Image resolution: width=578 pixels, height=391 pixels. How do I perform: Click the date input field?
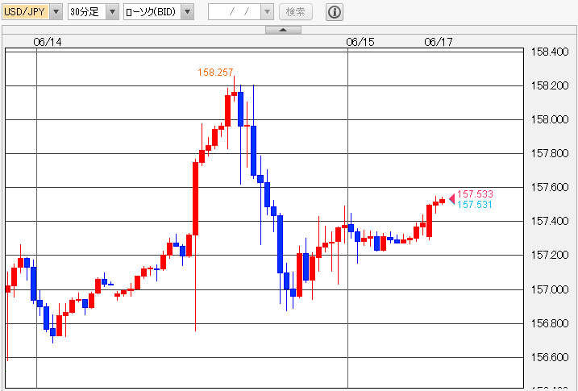click(235, 12)
